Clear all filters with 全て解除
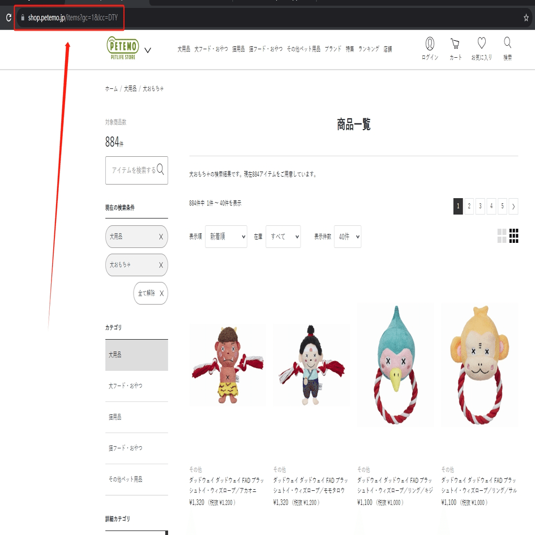This screenshot has width=535, height=535. coord(151,293)
